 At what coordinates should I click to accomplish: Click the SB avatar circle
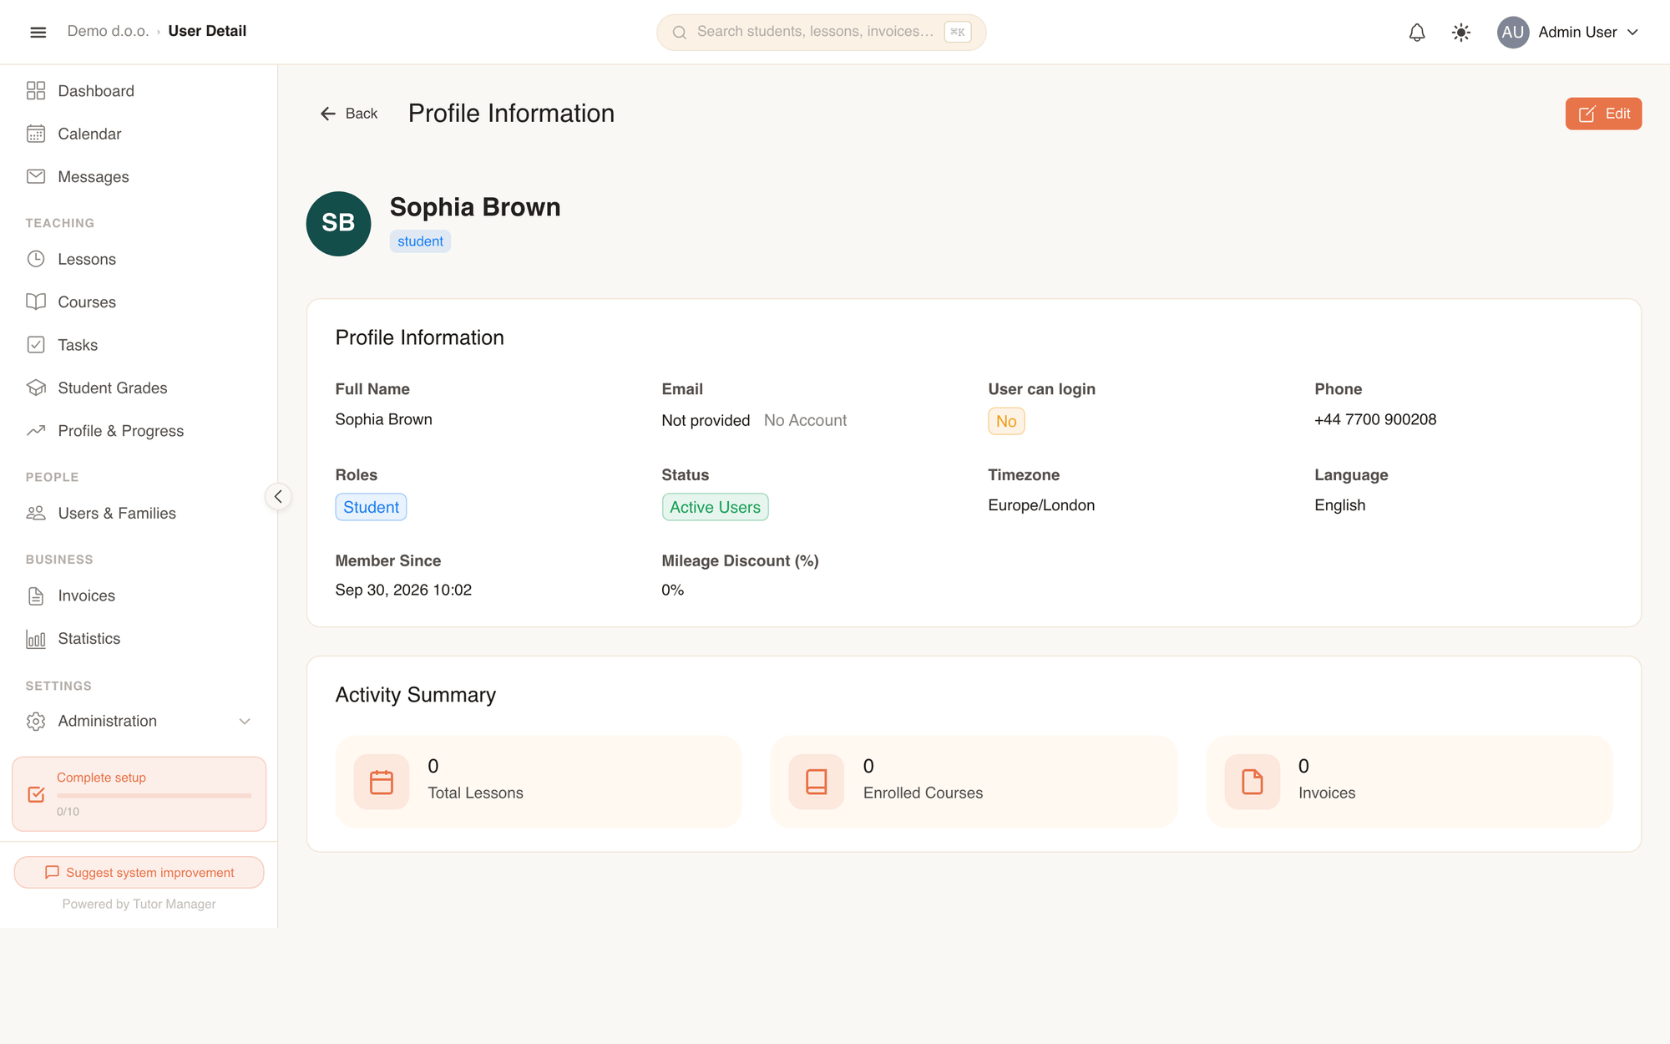(338, 224)
